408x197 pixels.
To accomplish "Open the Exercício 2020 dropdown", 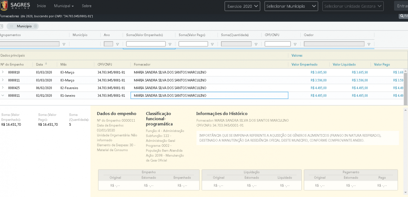I will pos(243,6).
